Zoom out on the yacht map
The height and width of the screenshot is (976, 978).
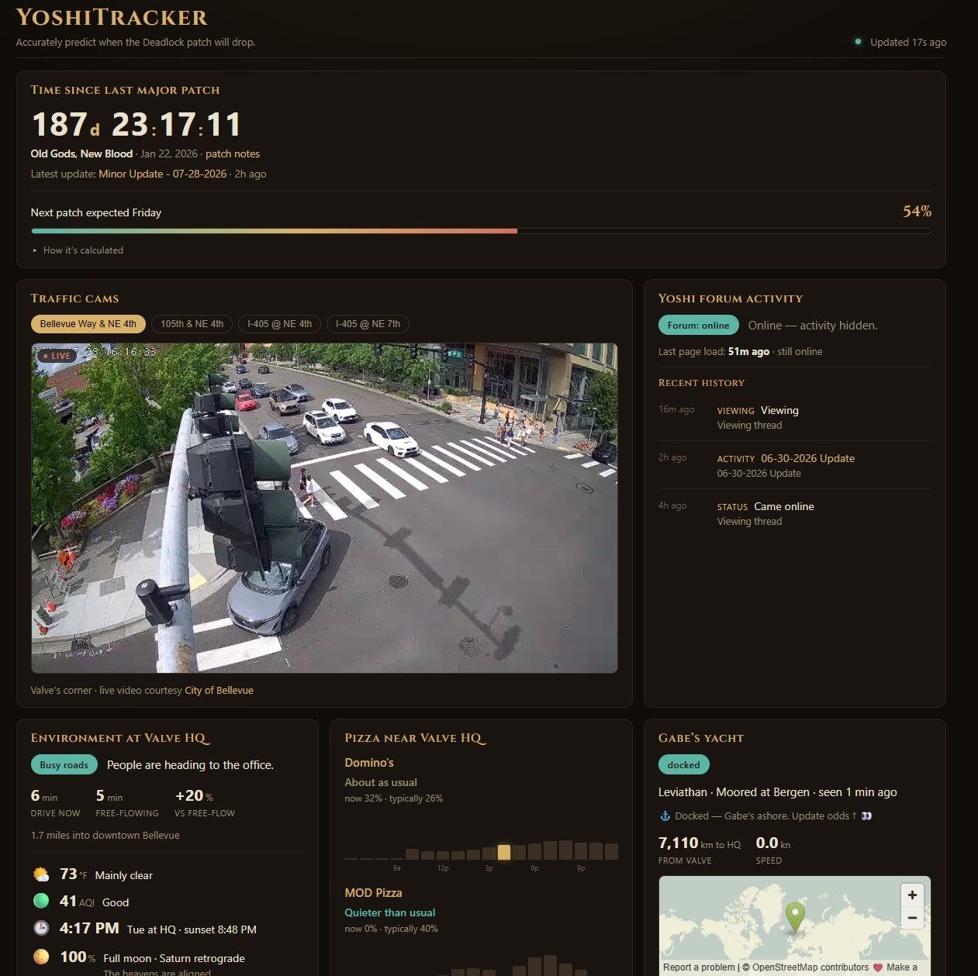click(912, 918)
